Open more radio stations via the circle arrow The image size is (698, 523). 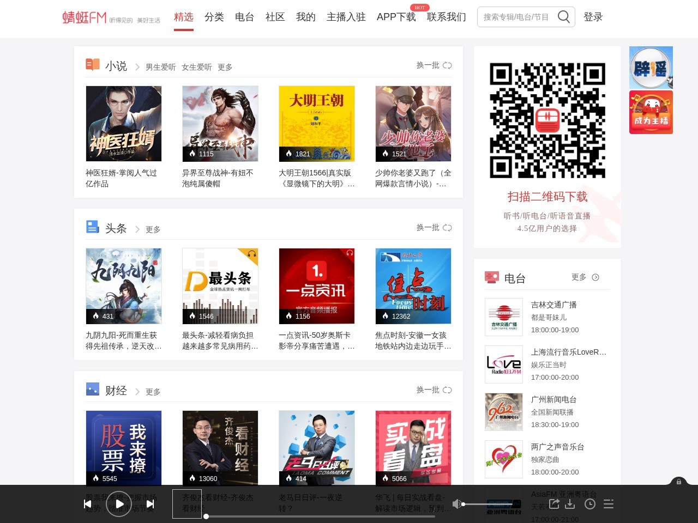coord(596,277)
